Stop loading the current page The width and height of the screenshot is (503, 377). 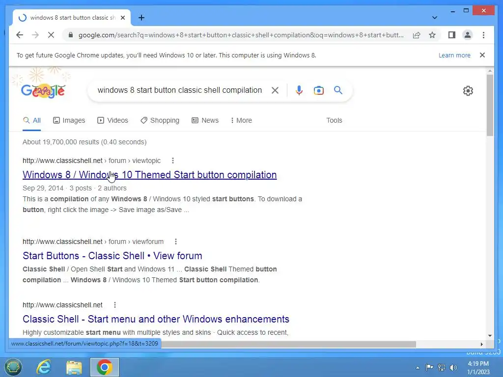coord(51,35)
